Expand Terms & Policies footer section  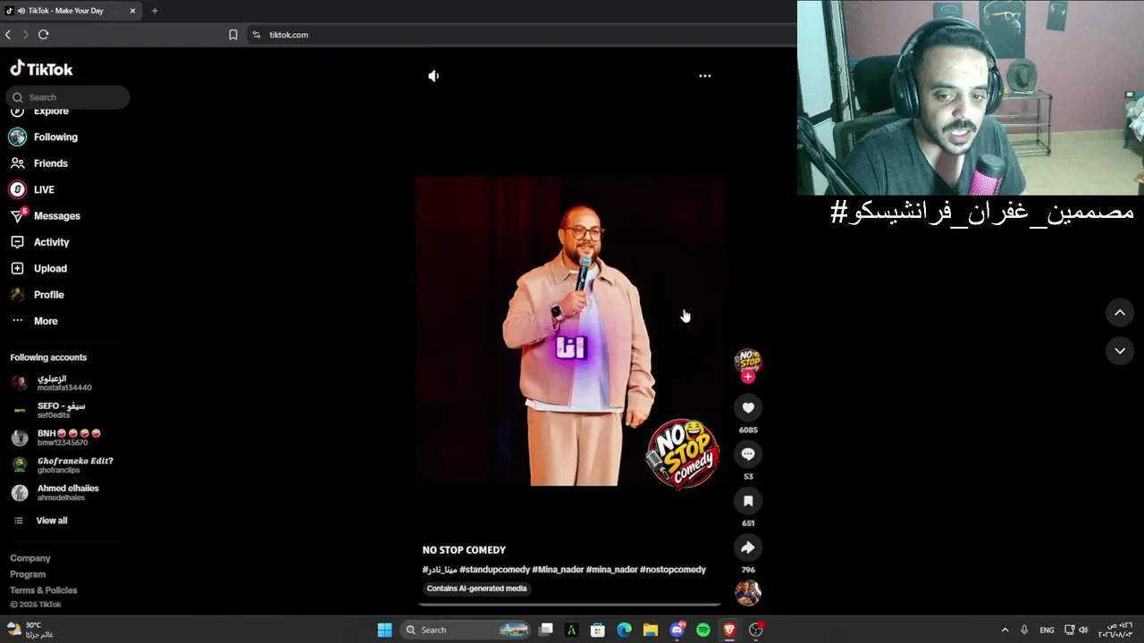tap(44, 590)
